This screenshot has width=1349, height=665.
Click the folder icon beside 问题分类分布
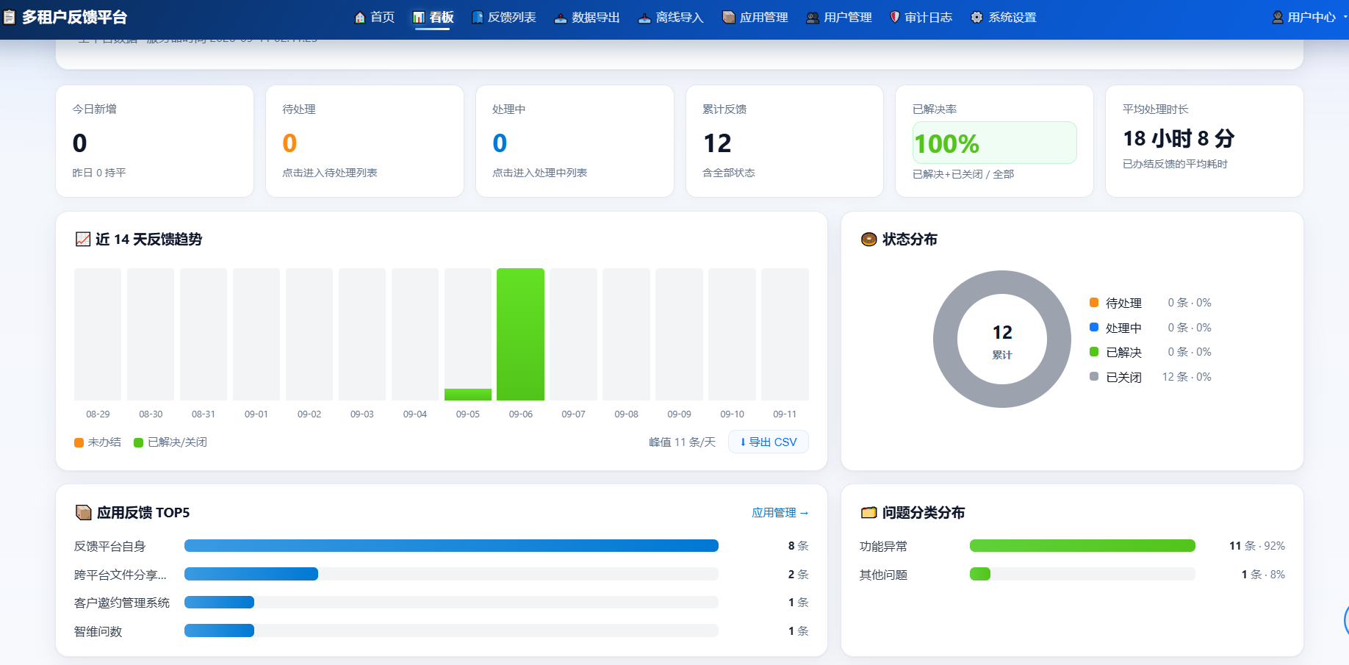click(x=869, y=512)
